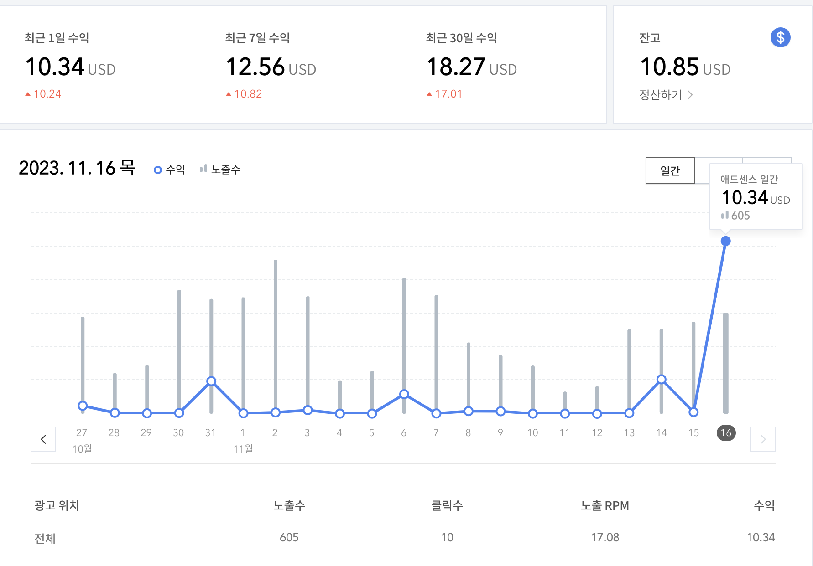Select the revenue point for October 31
Image resolution: width=813 pixels, height=566 pixels.
pyautogui.click(x=211, y=381)
